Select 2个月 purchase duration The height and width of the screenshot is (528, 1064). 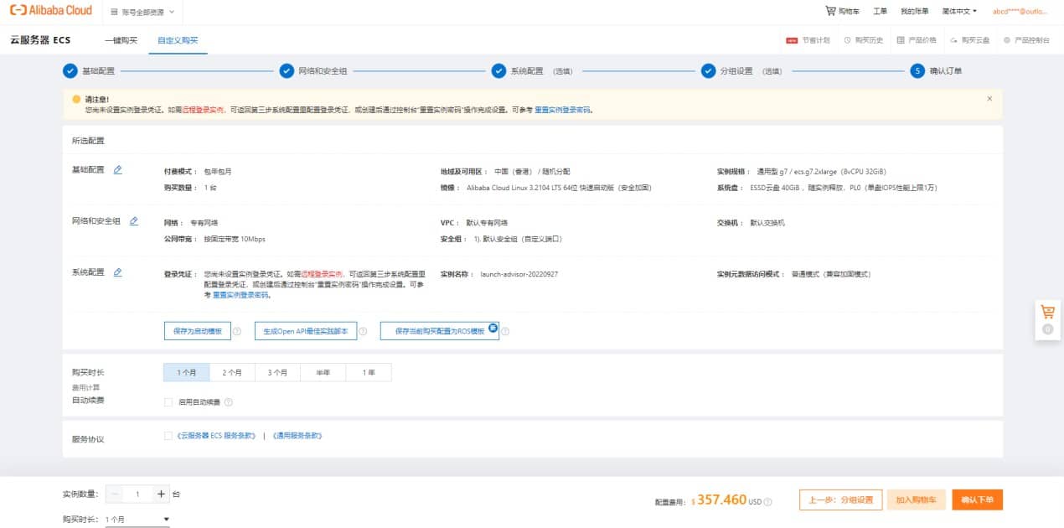(x=232, y=372)
